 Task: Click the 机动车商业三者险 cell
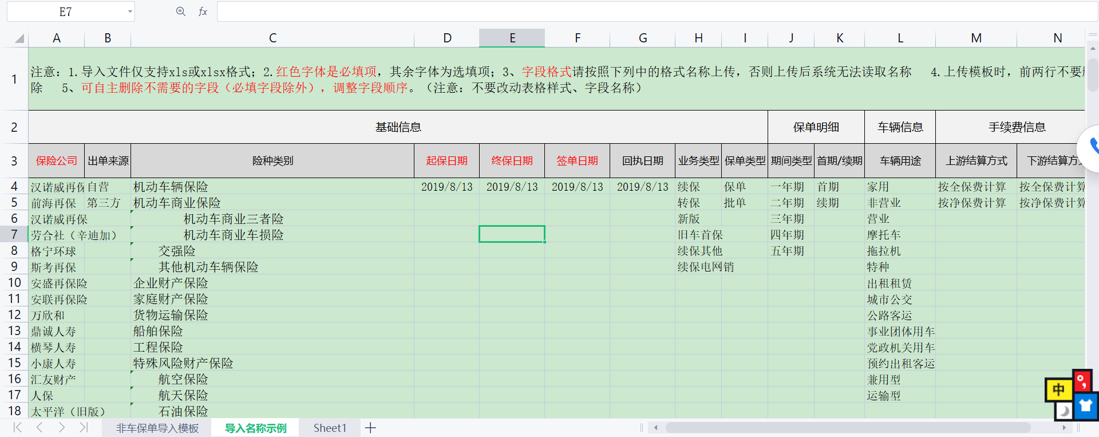272,219
